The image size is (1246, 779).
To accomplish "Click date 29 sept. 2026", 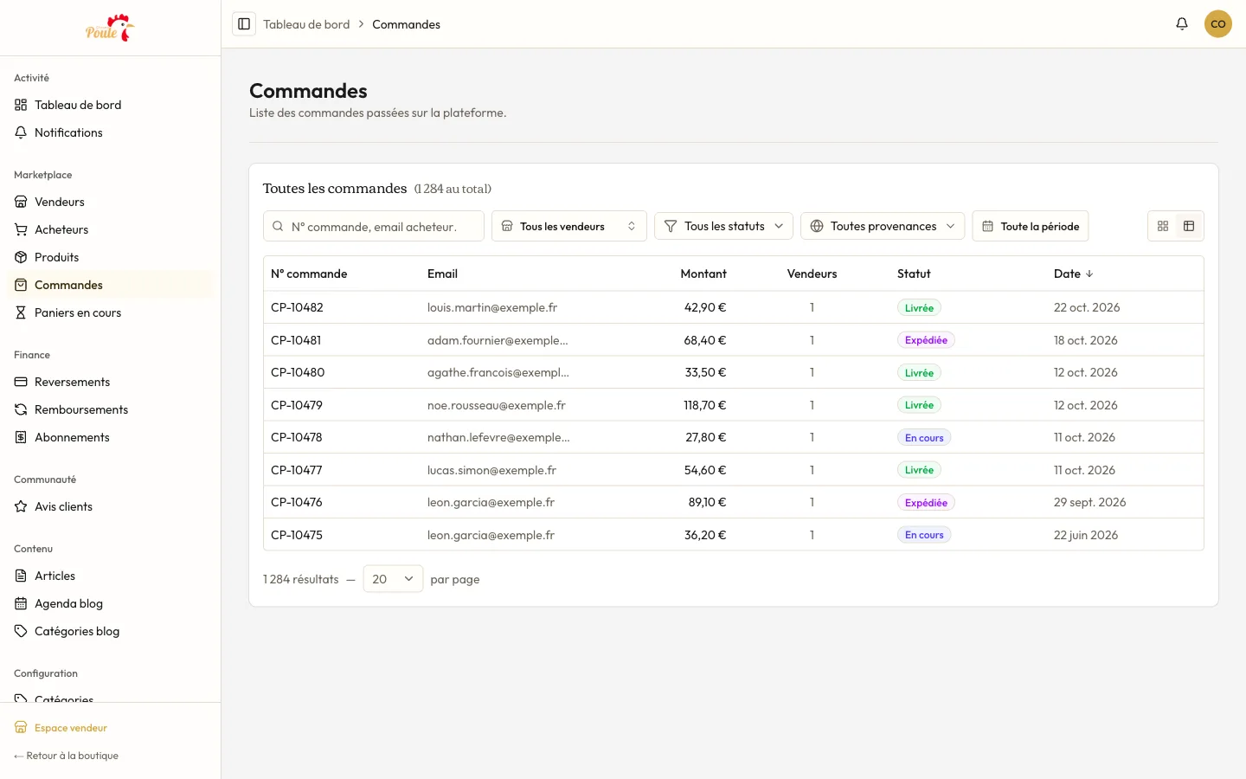I will [1089, 502].
